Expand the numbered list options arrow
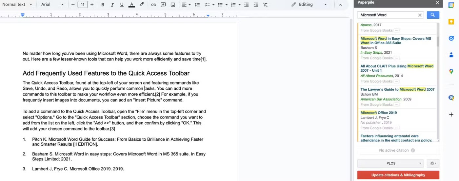 tap(239, 5)
